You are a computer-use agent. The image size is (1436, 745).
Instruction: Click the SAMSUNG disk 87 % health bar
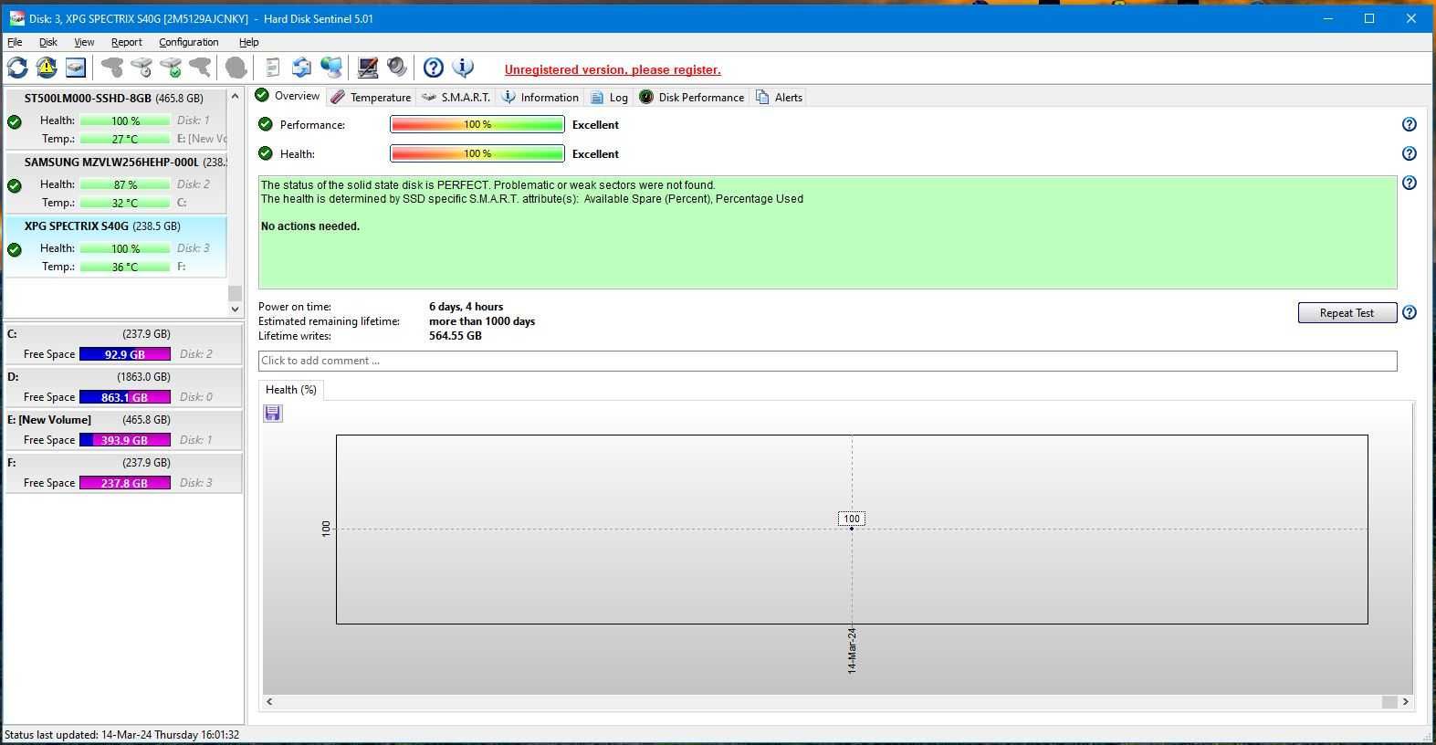[125, 184]
